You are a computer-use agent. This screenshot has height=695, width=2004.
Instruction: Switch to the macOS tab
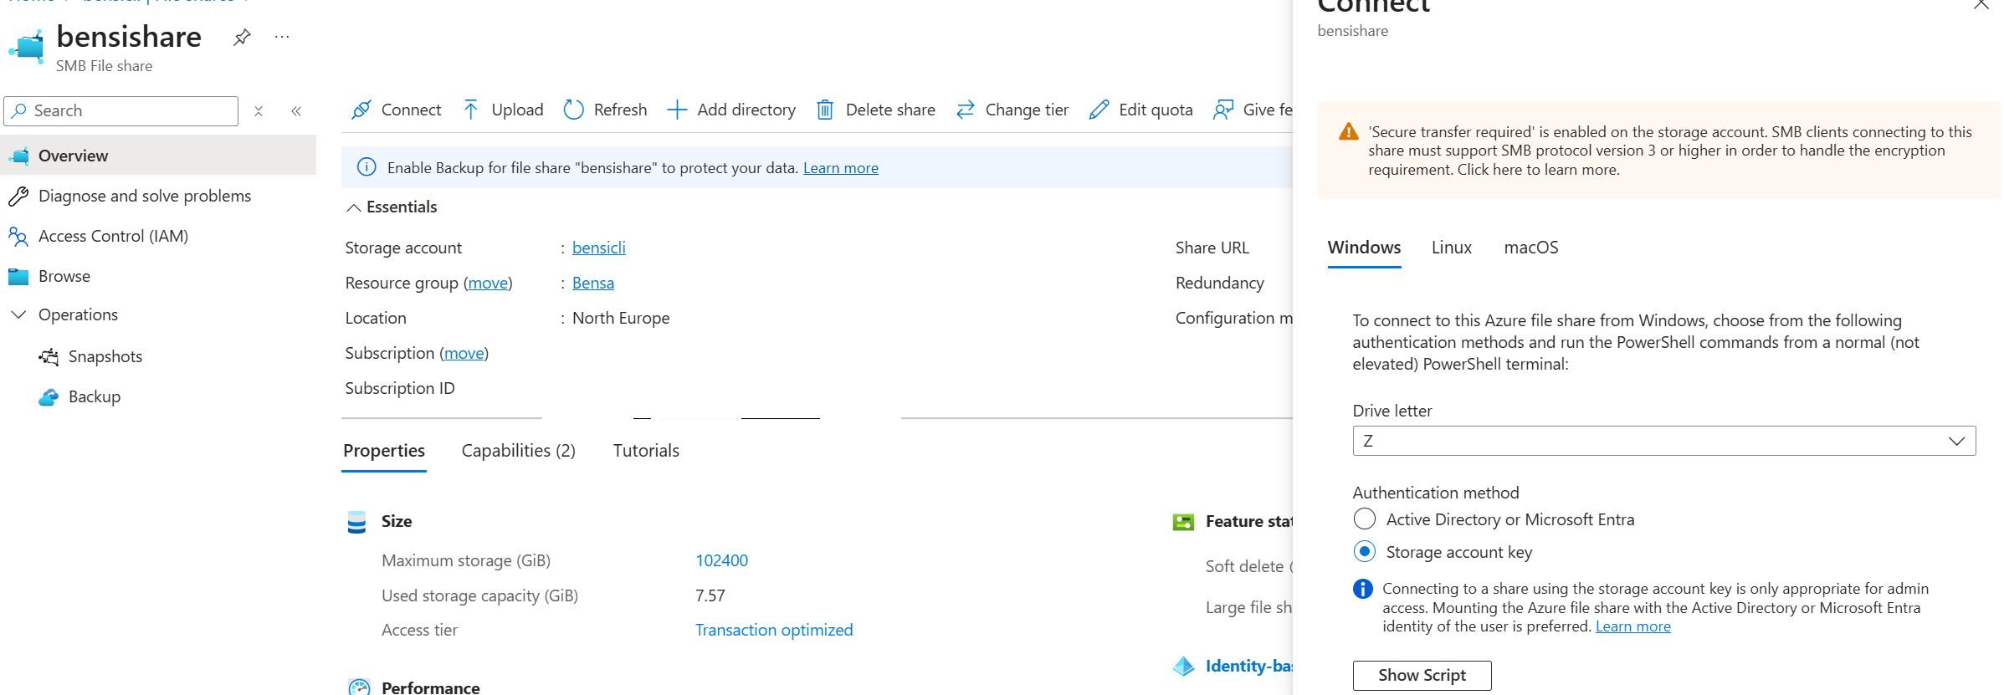(1531, 248)
